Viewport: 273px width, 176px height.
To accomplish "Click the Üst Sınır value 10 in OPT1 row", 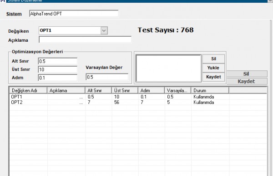I will pos(116,97).
